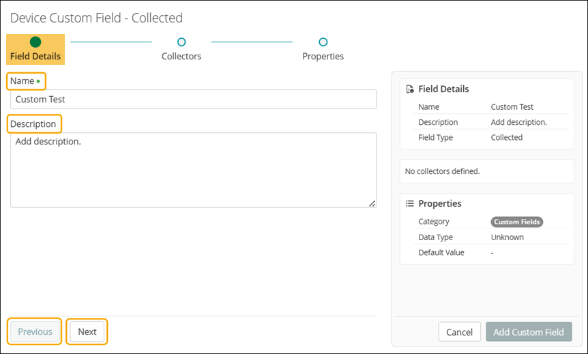
Task: Click the Description box resize handle
Action: [372, 203]
